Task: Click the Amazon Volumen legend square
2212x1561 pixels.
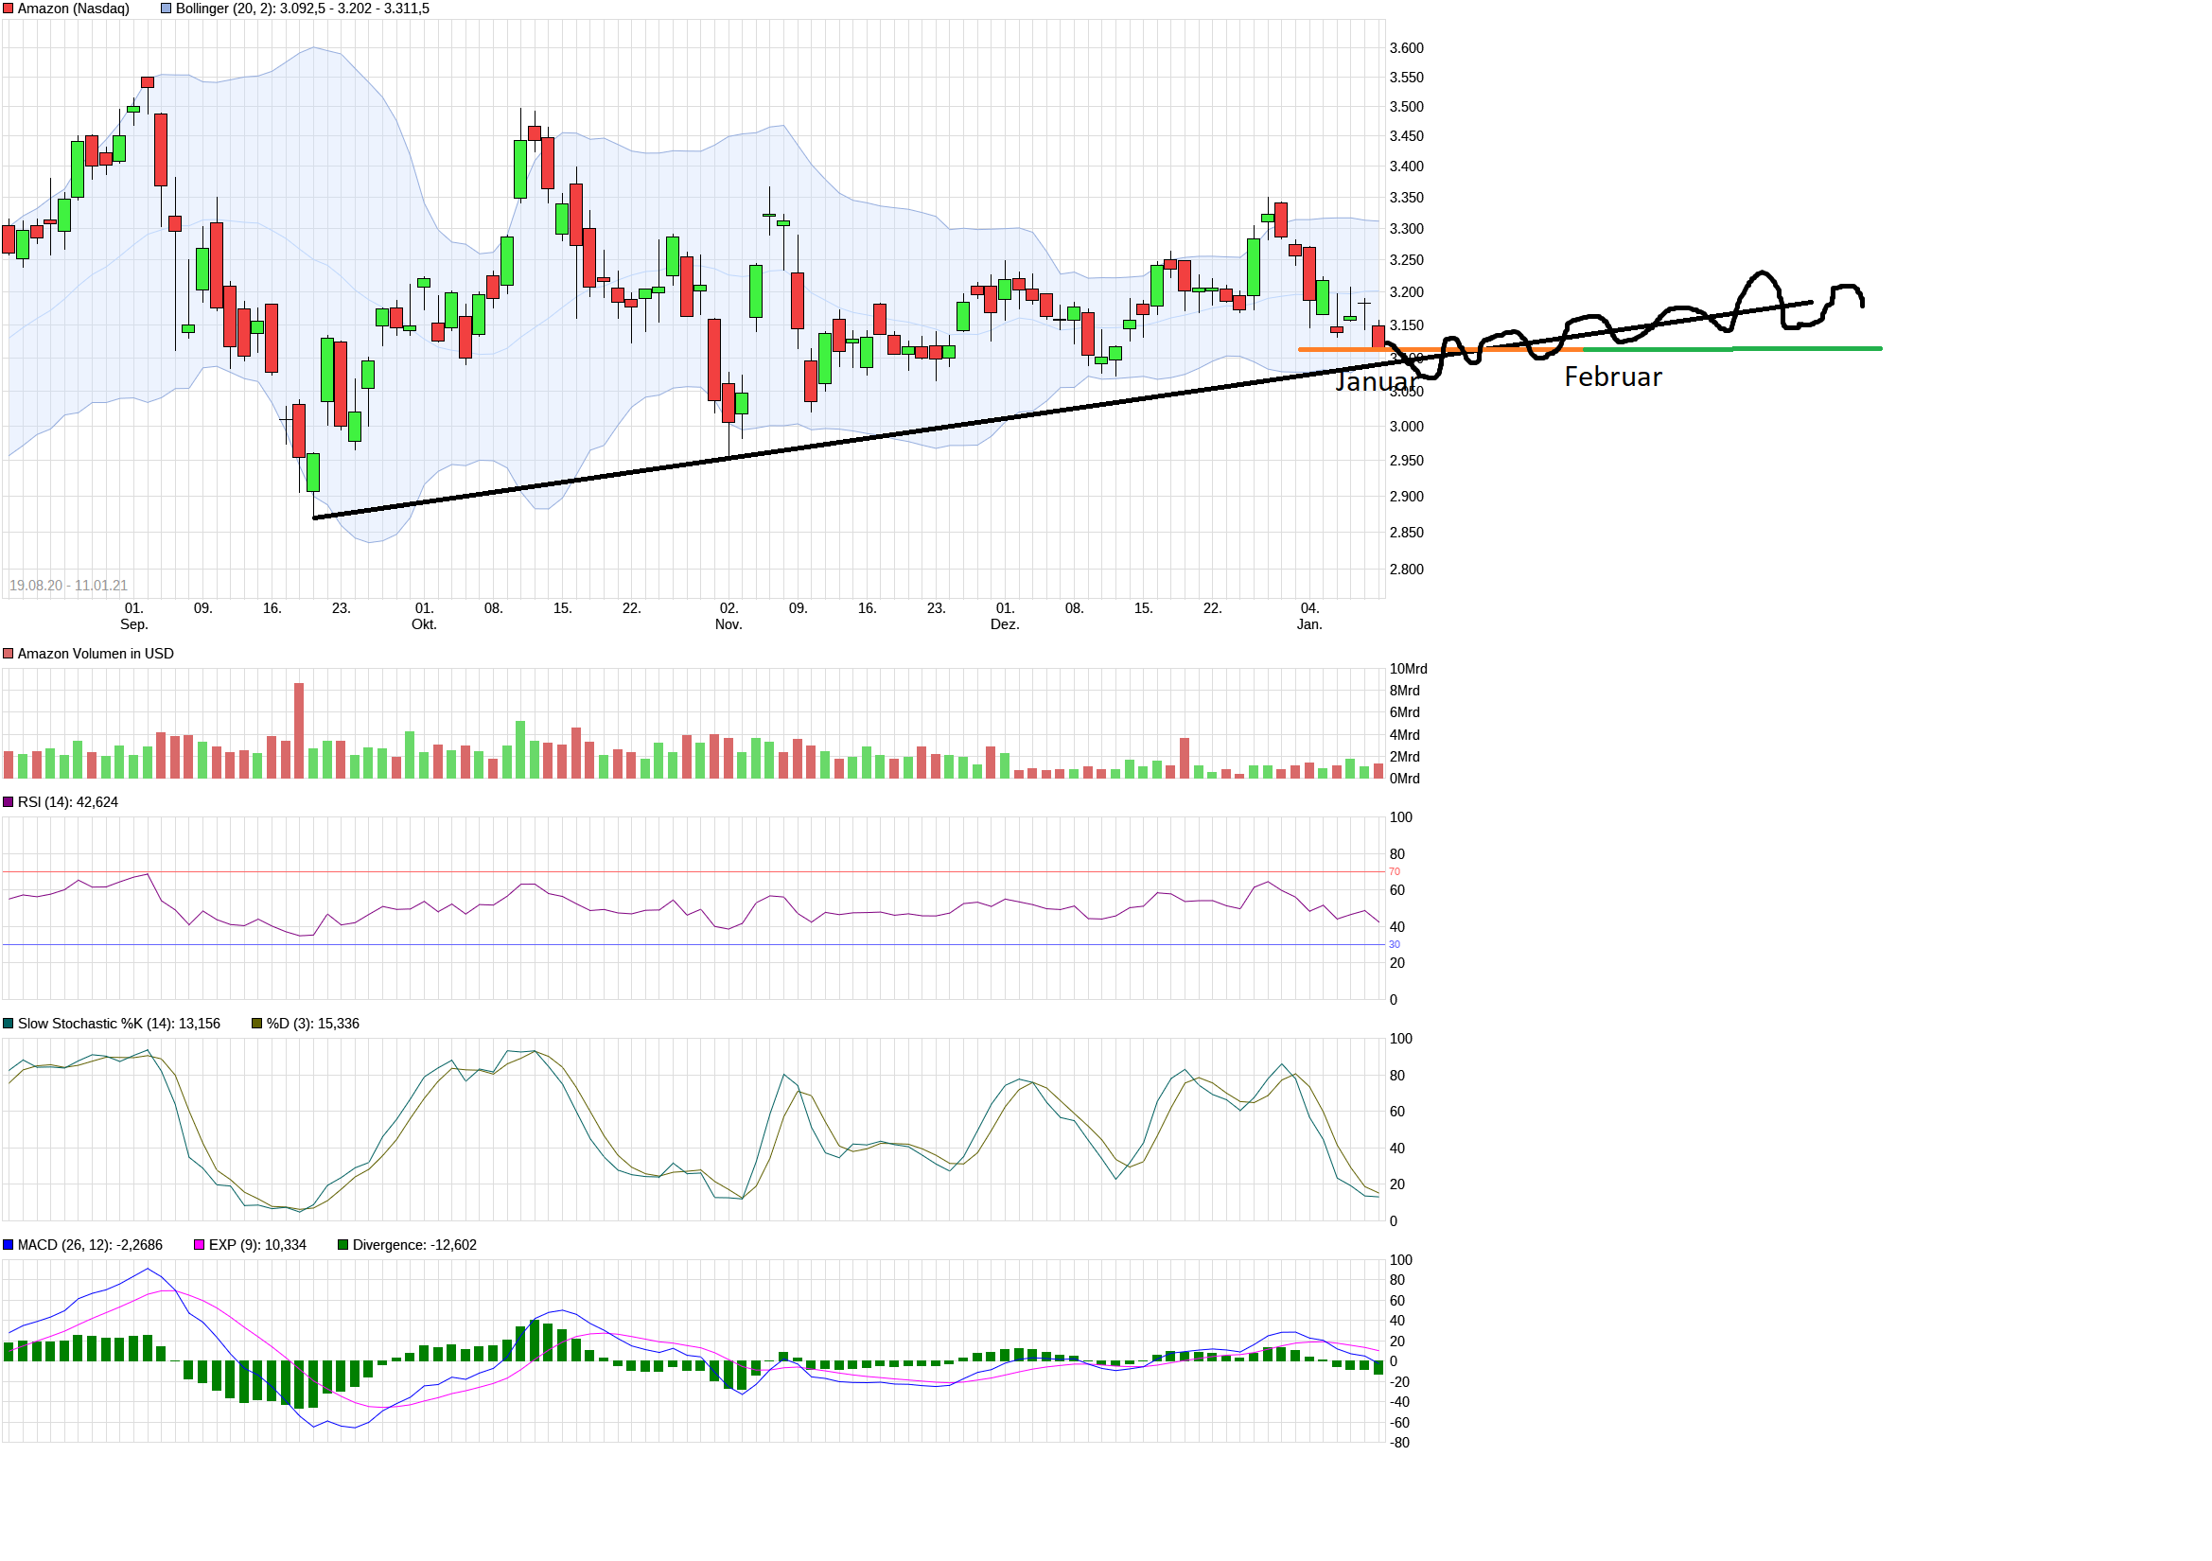Action: (9, 654)
